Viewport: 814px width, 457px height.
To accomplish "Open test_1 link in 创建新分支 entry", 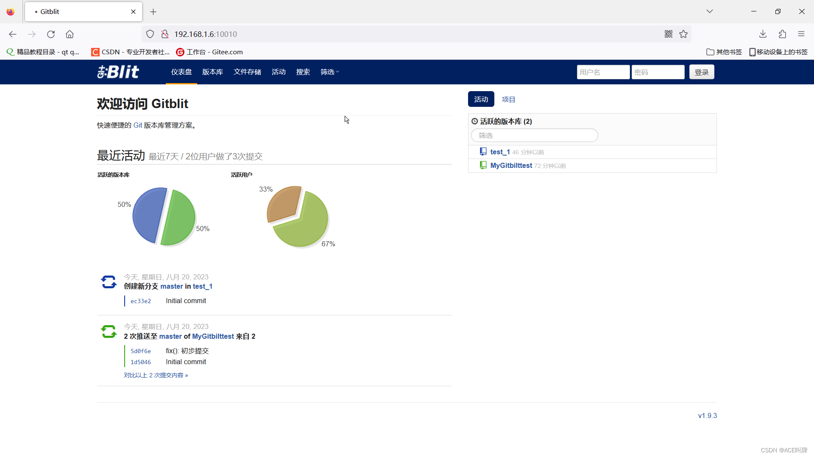I will (x=203, y=286).
